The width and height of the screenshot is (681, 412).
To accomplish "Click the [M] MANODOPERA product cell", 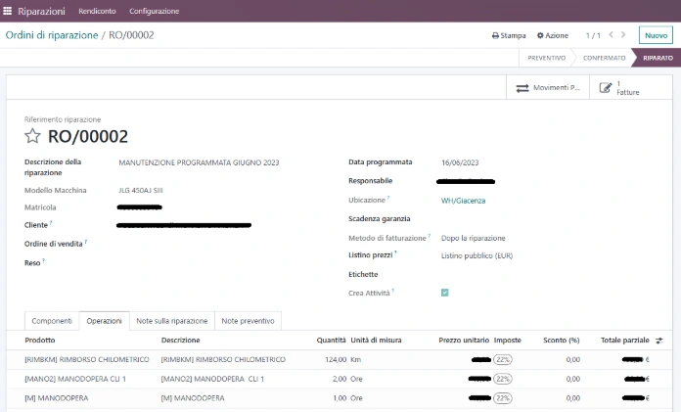I will (57, 398).
